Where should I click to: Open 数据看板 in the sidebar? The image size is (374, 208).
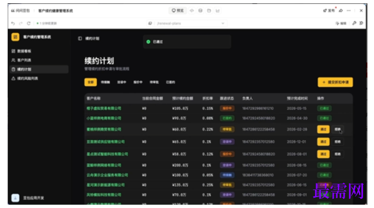(x=24, y=51)
